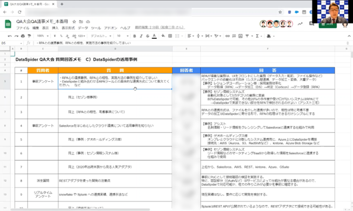Open input tools あ menu

click(270, 36)
